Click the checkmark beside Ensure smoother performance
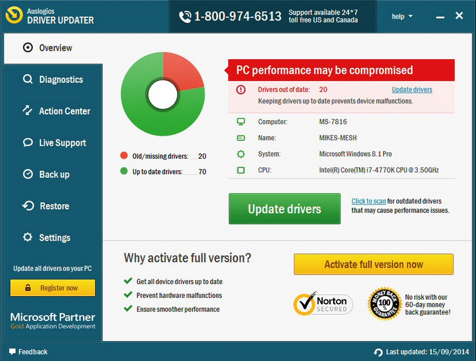Screen dimensions: 476x361 coord(128,308)
